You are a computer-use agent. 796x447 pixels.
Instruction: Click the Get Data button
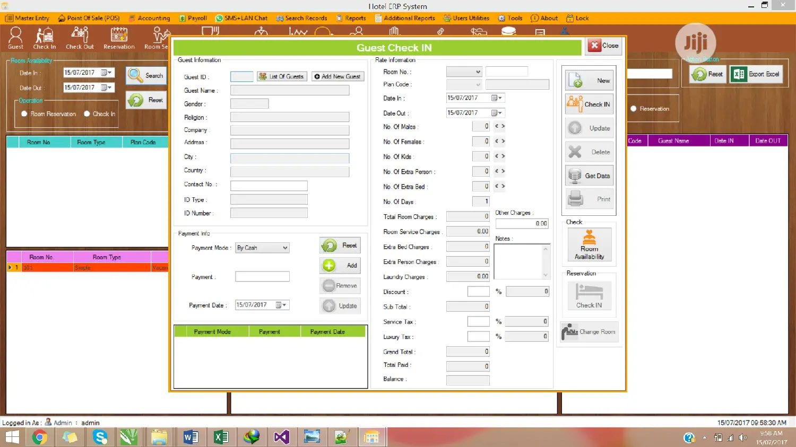coord(590,176)
